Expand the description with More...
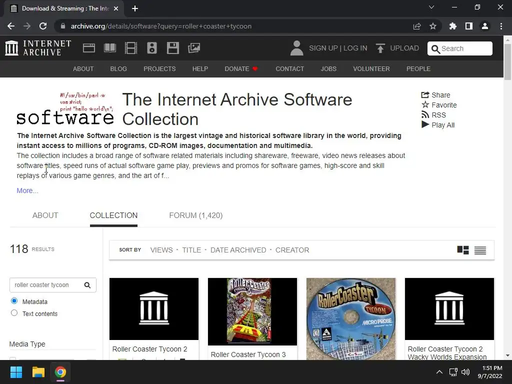This screenshot has height=384, width=512. pyautogui.click(x=27, y=190)
